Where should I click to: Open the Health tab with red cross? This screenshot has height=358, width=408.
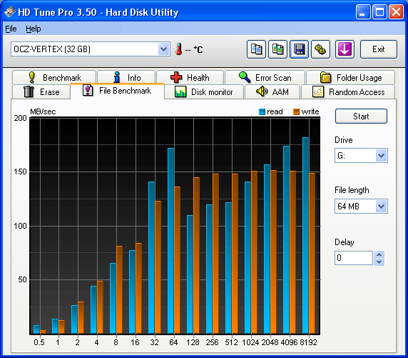(x=190, y=77)
